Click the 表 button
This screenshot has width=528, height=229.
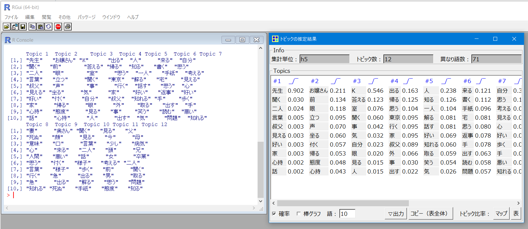(516, 214)
